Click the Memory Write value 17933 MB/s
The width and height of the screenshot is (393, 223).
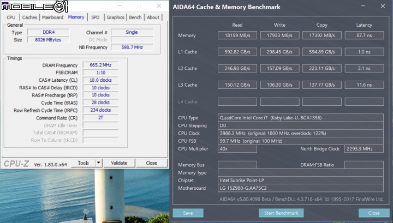(x=279, y=35)
